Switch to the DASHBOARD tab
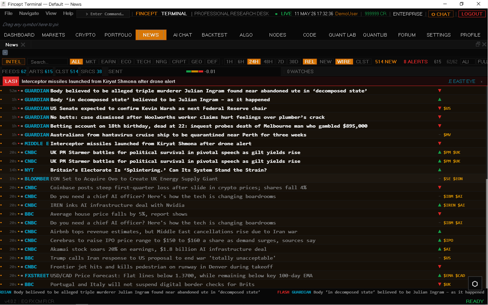Viewport: 488px width, 305px height. pyautogui.click(x=19, y=35)
